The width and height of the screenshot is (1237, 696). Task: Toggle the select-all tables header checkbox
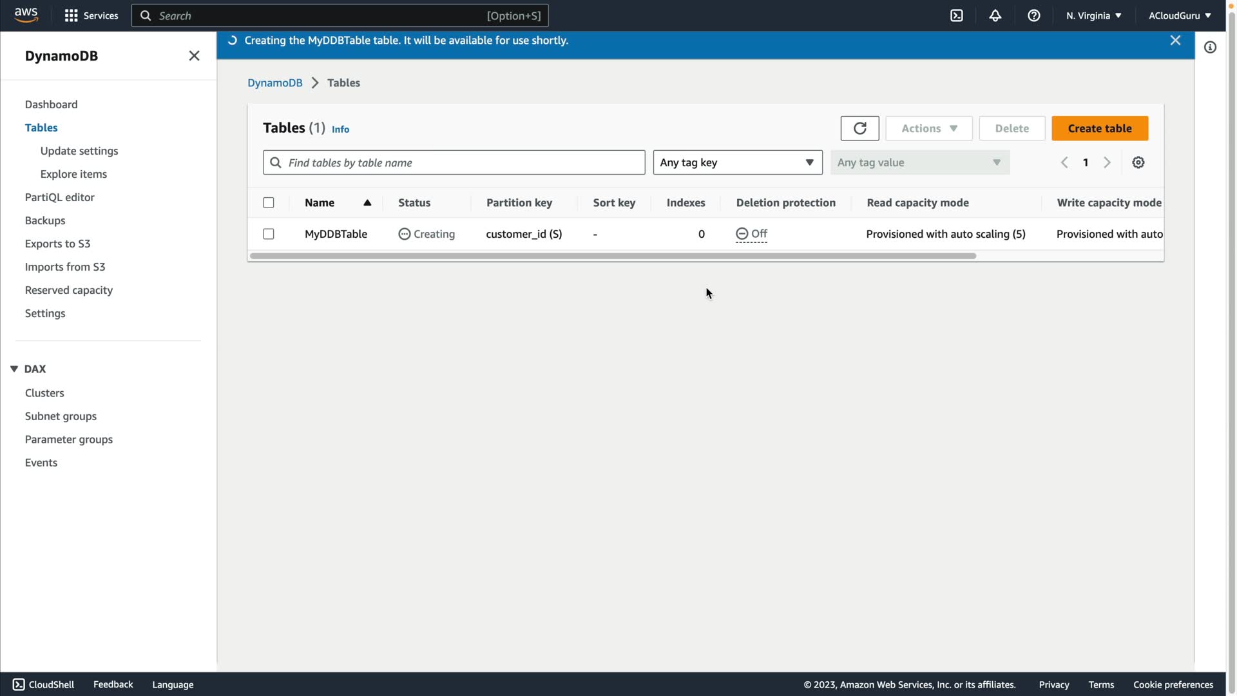click(269, 203)
